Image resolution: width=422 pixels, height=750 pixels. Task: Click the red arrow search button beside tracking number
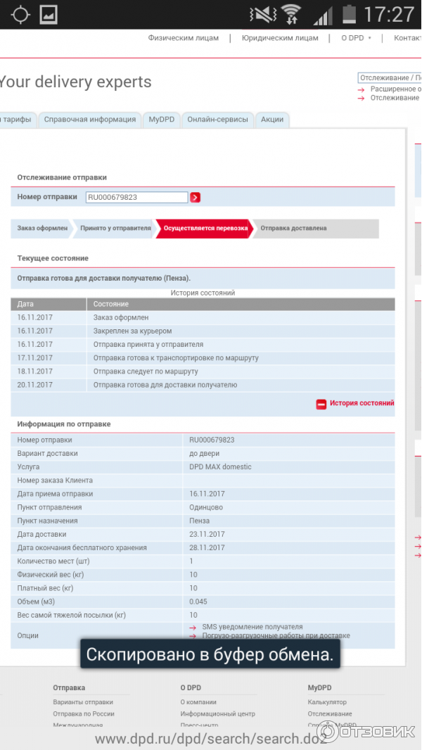196,198
